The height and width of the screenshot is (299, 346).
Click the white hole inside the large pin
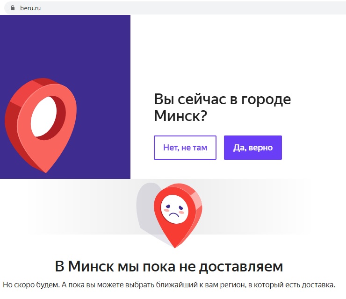(43, 117)
